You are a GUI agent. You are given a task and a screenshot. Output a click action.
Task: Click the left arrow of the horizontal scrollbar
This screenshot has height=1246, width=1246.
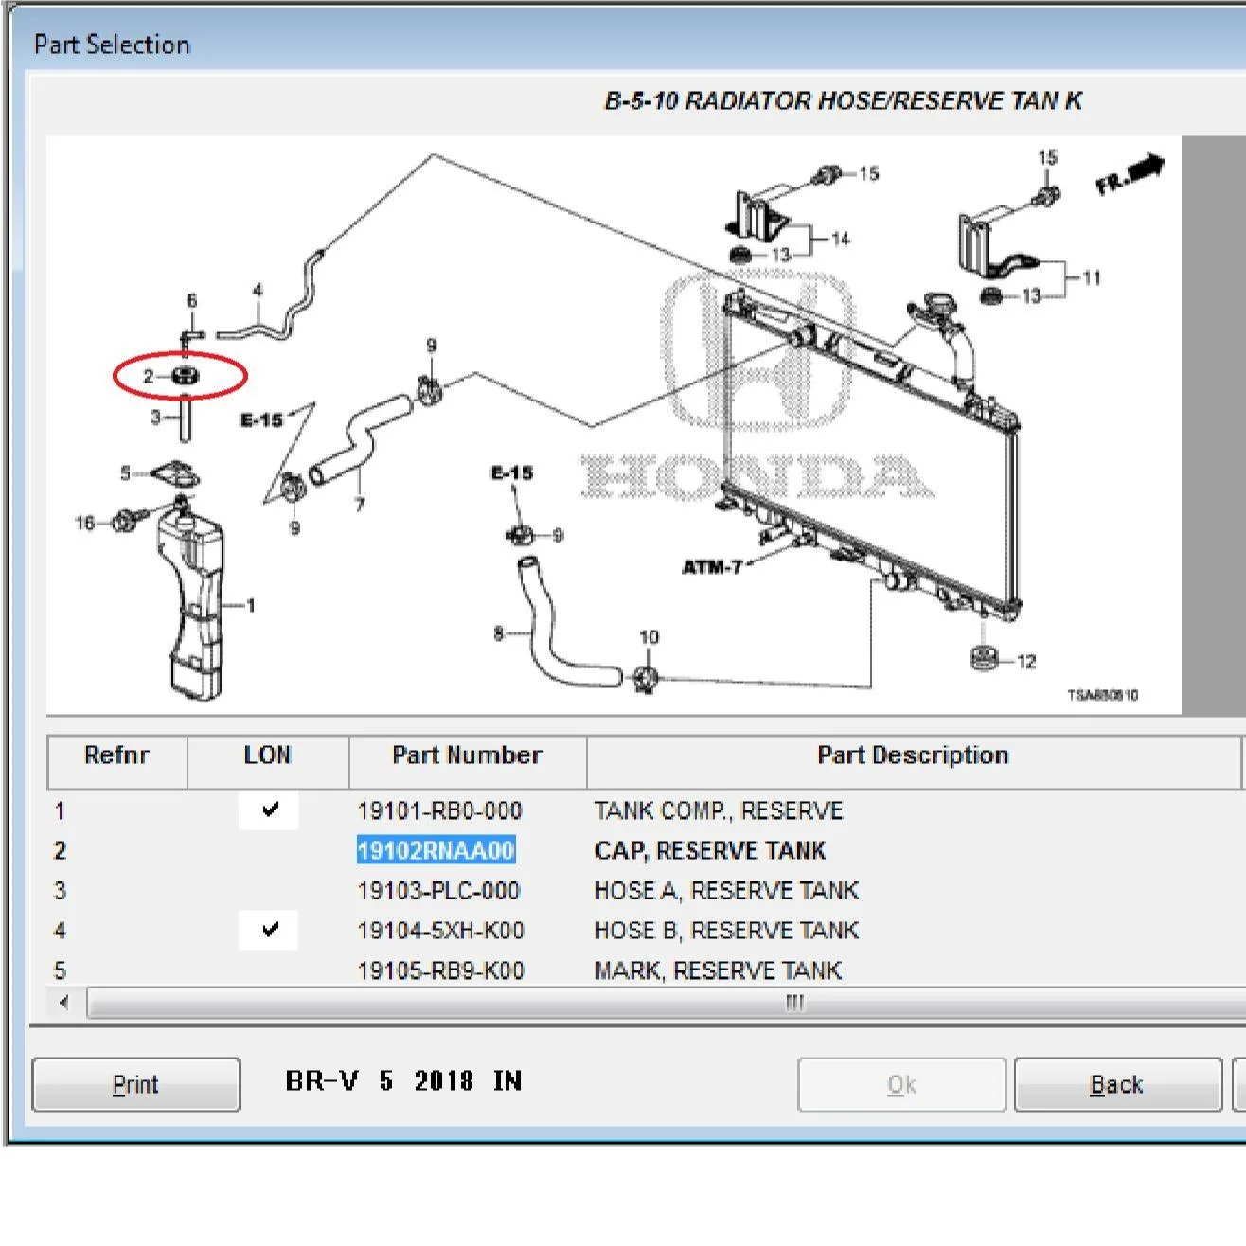63,1003
